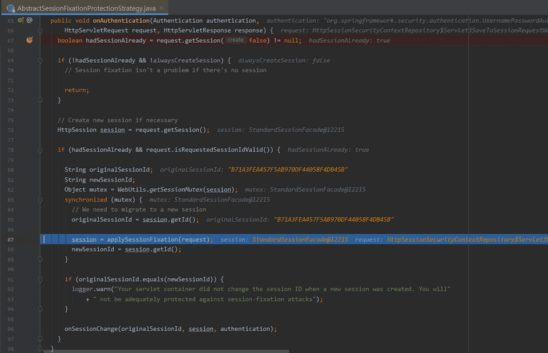The height and width of the screenshot is (353, 548).
Task: Fold the originalSessionId.equals if block at line 91
Action: [x=40, y=279]
